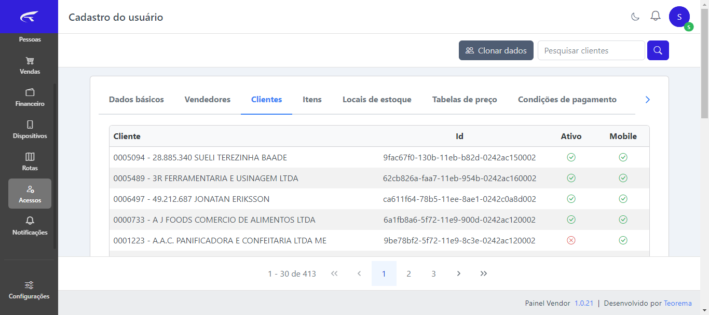Go to page 2
Viewport: 709px width, 315px height.
click(409, 273)
